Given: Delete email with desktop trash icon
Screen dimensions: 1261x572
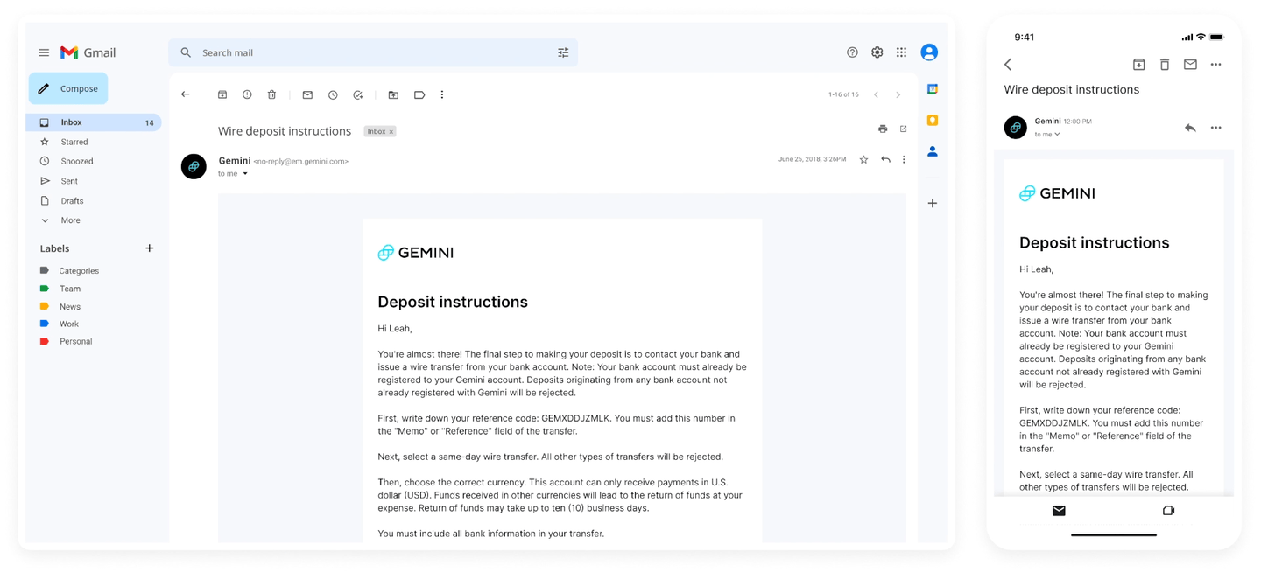Looking at the screenshot, I should [271, 94].
